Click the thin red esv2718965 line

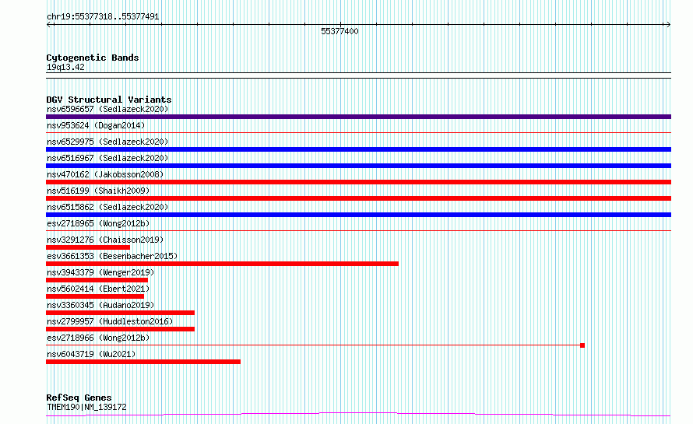coord(358,230)
